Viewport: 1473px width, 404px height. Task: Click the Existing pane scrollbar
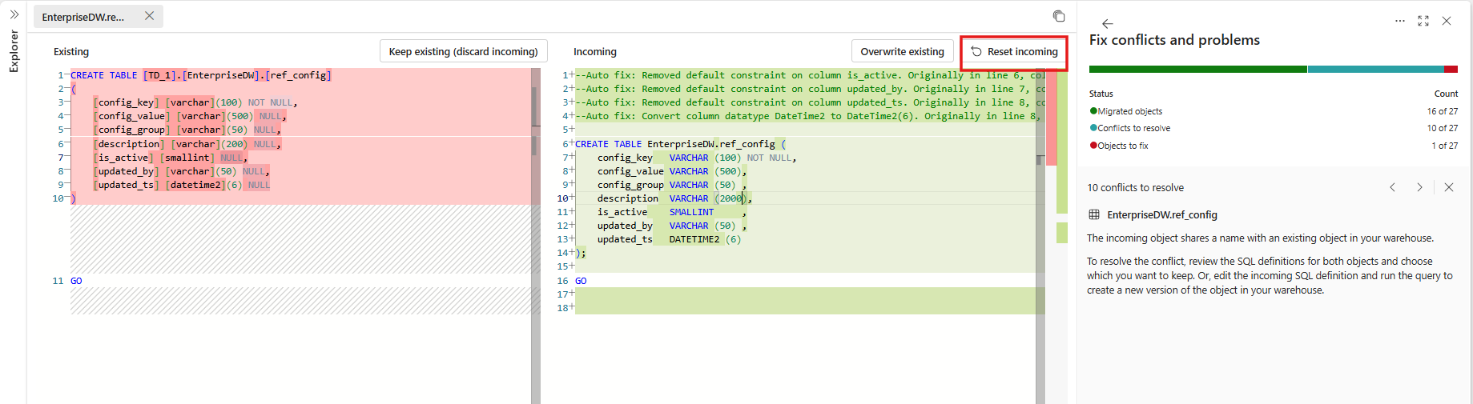536,236
